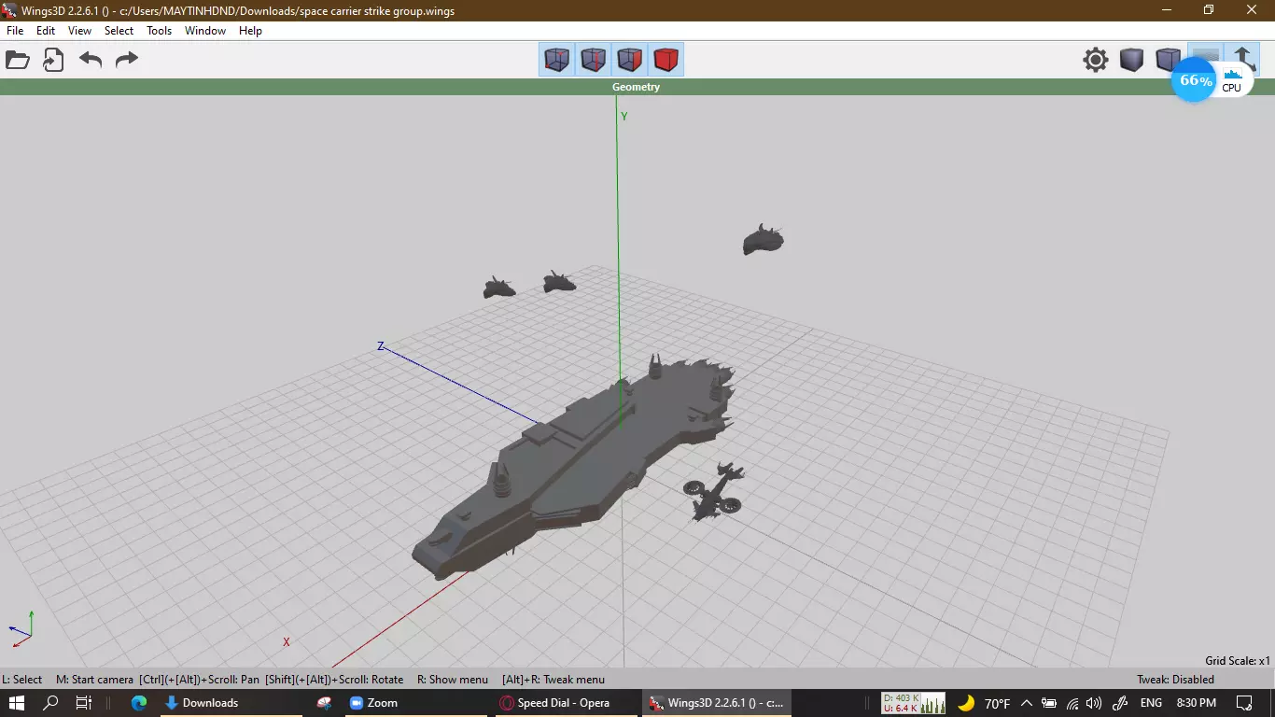Open the Select menu
Image resolution: width=1275 pixels, height=717 pixels.
119,31
